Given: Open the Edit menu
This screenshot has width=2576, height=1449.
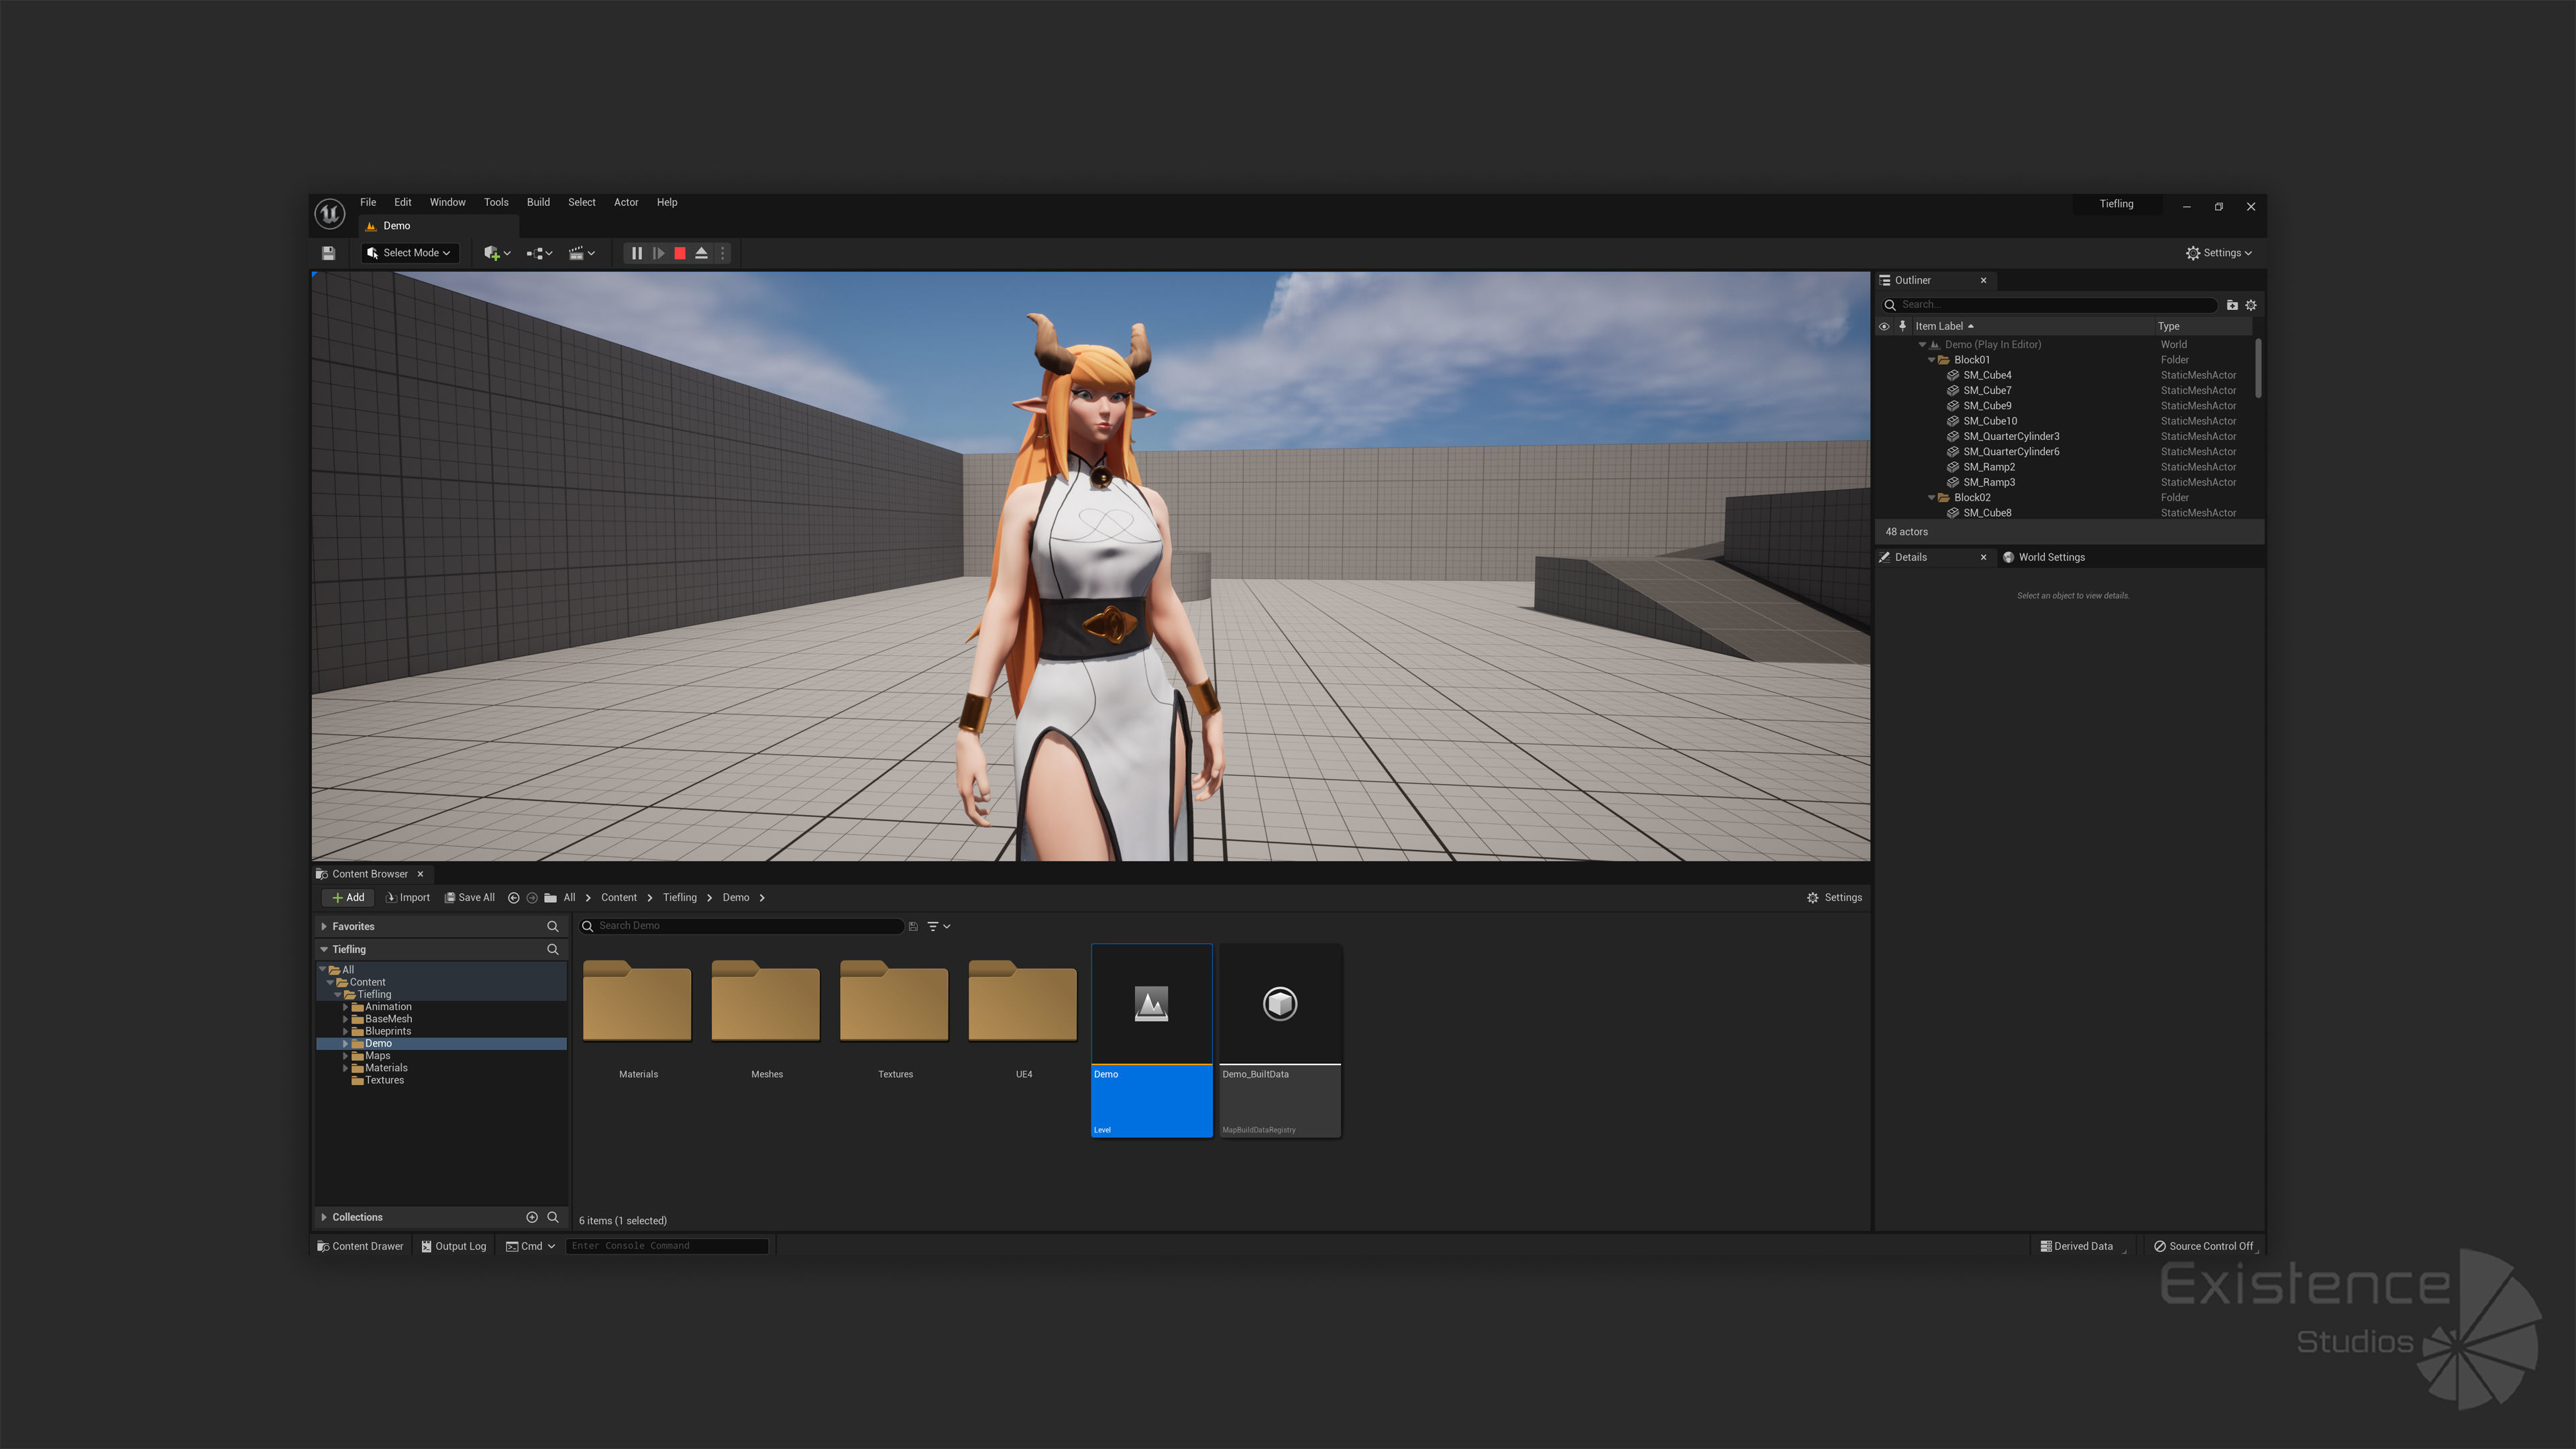Looking at the screenshot, I should pyautogui.click(x=402, y=202).
